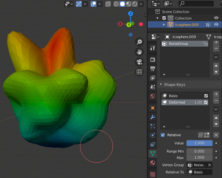Collapse the Shape Keys panel

click(161, 84)
